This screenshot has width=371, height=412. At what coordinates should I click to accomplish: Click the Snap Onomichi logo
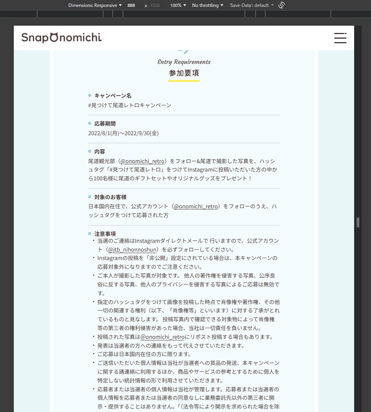click(x=62, y=38)
